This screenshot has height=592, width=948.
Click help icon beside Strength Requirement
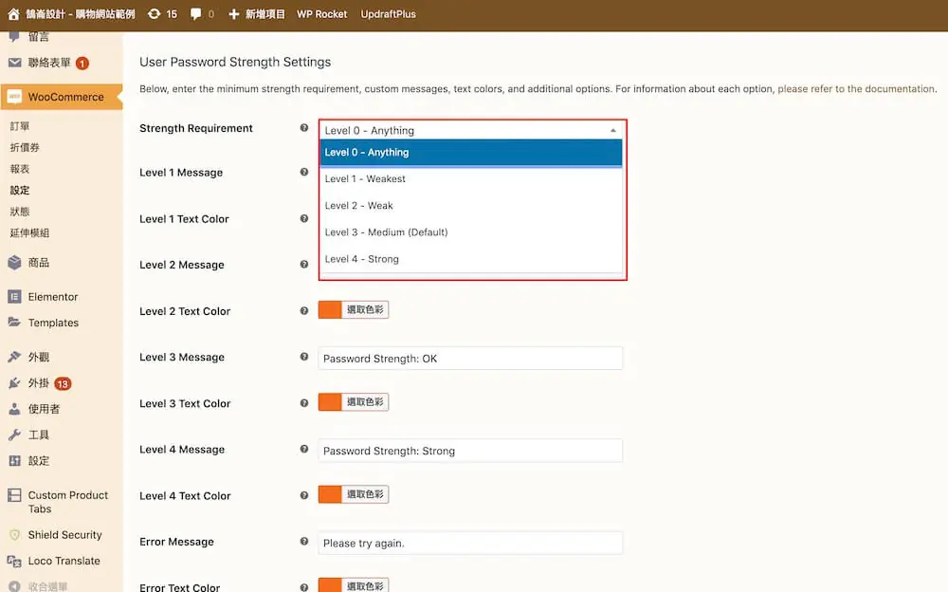pyautogui.click(x=304, y=128)
